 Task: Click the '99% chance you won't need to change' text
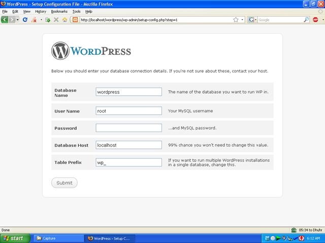(218, 145)
